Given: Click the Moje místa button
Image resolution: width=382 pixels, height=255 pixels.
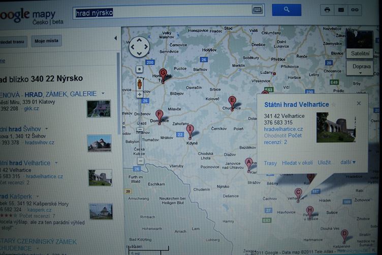Looking at the screenshot, I should pos(46,41).
